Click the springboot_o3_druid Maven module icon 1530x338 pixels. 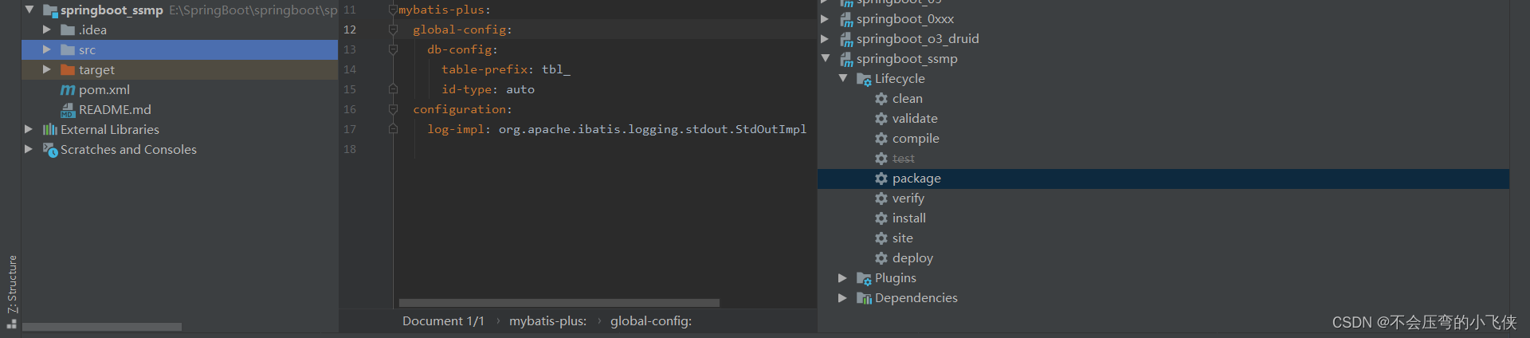846,39
